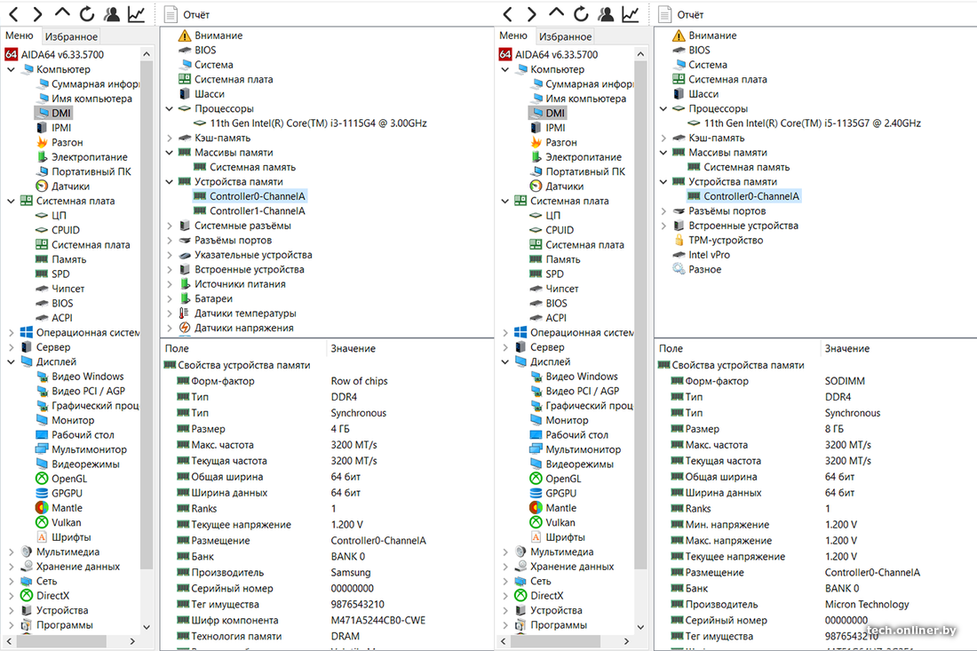Expand the DirectX node in the right window tree
This screenshot has width=977, height=651.
(x=504, y=596)
